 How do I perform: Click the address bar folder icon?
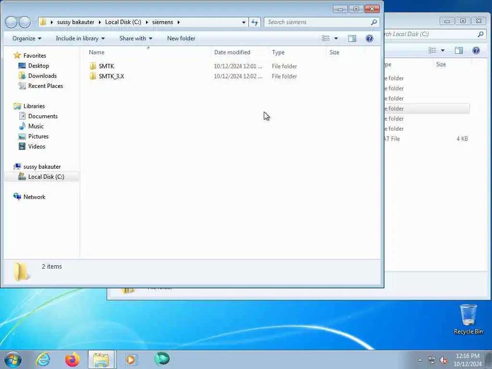pos(43,22)
